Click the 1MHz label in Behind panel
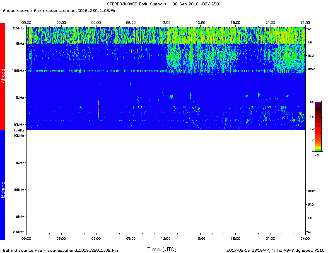This screenshot has height=253, width=328. (x=19, y=163)
